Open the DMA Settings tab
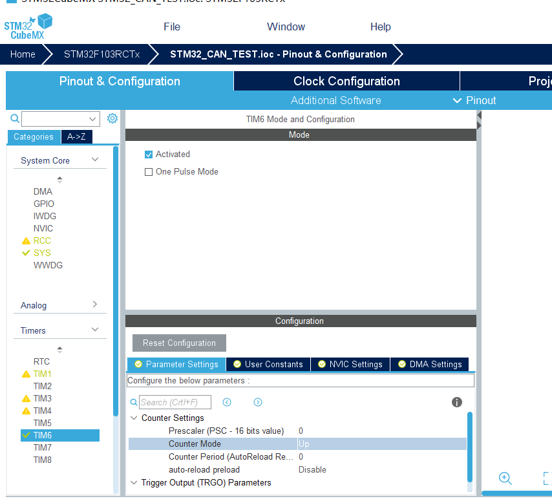 429,364
